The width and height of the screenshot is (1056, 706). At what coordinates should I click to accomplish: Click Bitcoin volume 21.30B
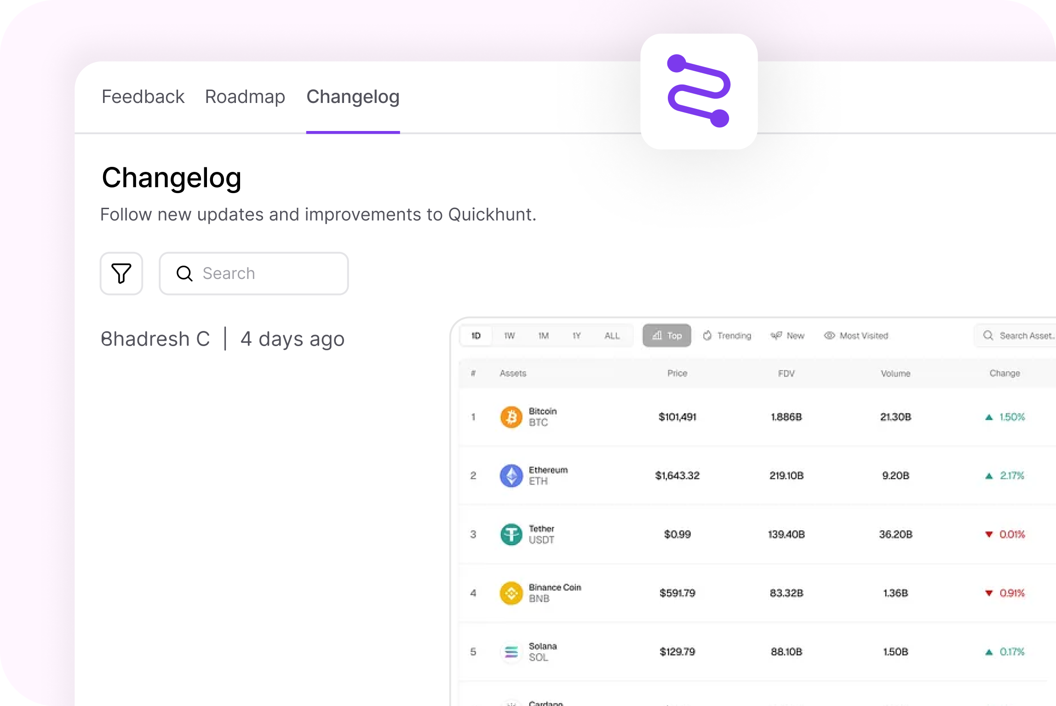[x=895, y=417]
